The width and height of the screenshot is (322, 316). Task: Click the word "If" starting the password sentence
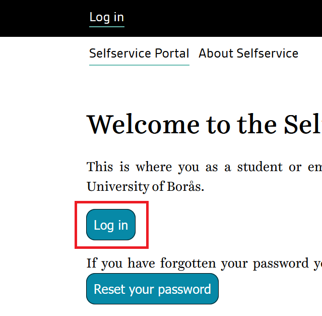point(92,263)
